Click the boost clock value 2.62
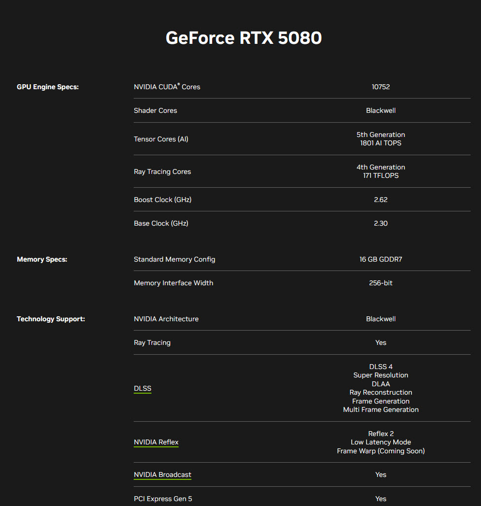The image size is (481, 506). tap(380, 200)
